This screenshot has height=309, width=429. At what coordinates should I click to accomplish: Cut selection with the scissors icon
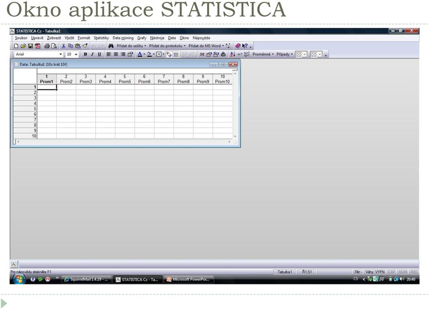click(63, 46)
